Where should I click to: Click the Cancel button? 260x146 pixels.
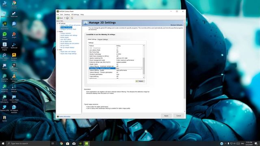tap(179, 116)
